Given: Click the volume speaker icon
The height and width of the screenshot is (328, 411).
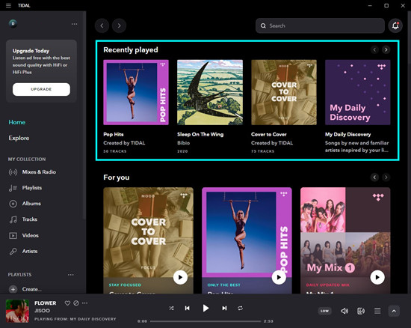Looking at the screenshot, I should click(x=344, y=311).
